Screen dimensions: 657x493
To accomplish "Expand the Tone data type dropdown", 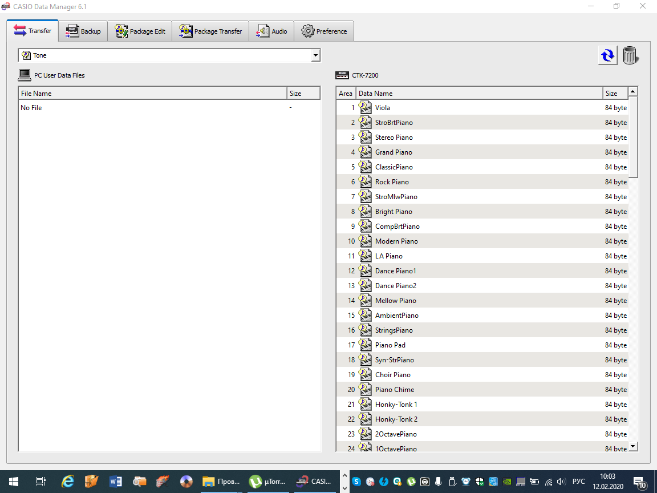I will pos(315,55).
